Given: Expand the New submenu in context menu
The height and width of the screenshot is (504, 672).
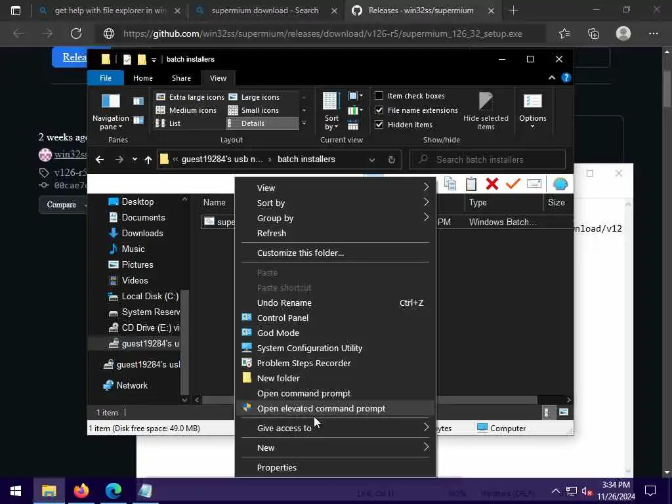Looking at the screenshot, I should (335, 448).
